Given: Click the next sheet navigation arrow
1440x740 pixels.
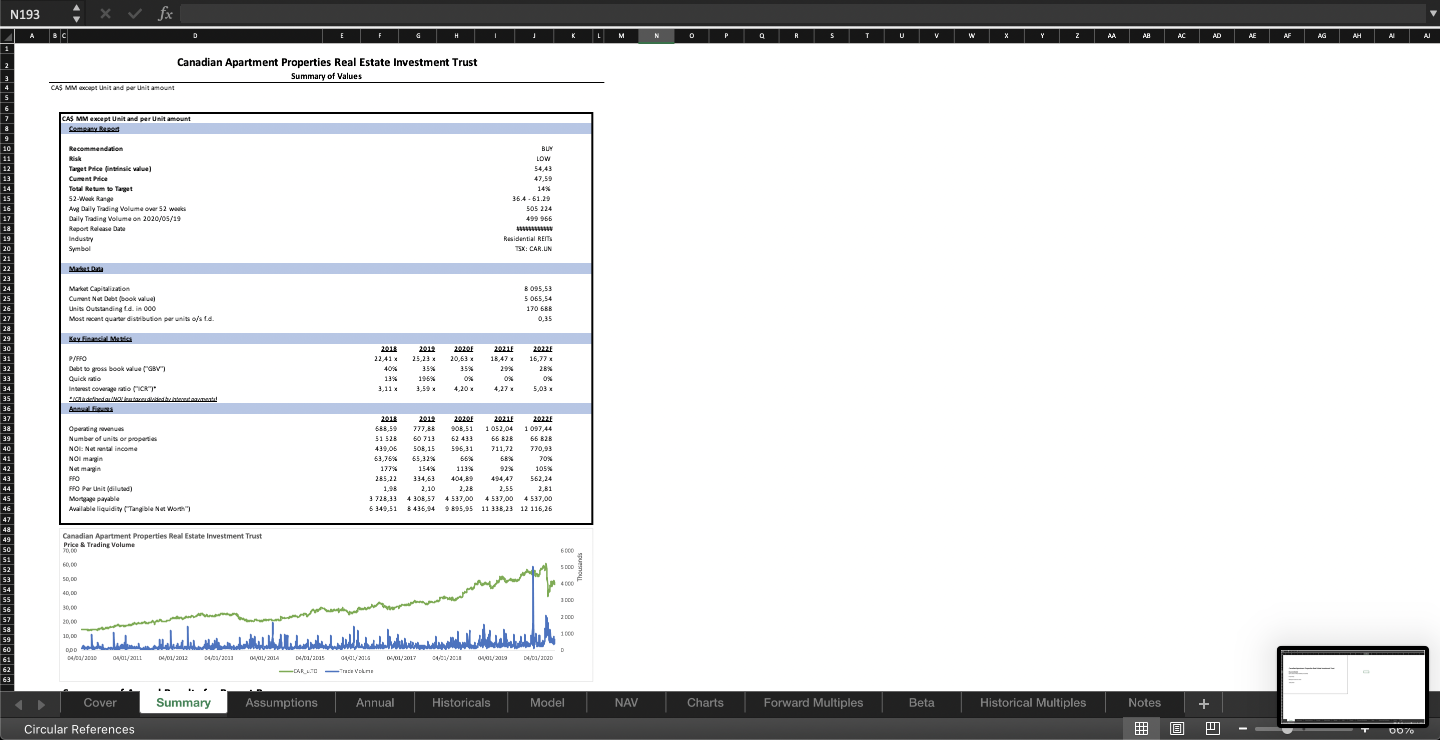Looking at the screenshot, I should (41, 705).
